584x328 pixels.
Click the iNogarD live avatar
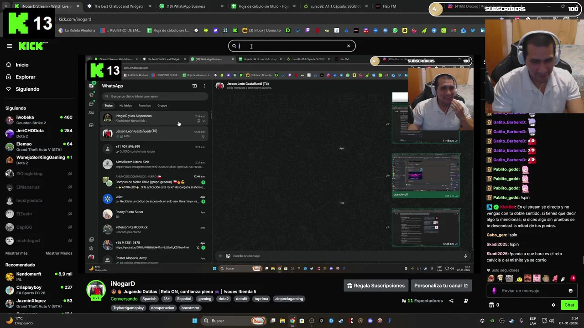click(x=96, y=291)
